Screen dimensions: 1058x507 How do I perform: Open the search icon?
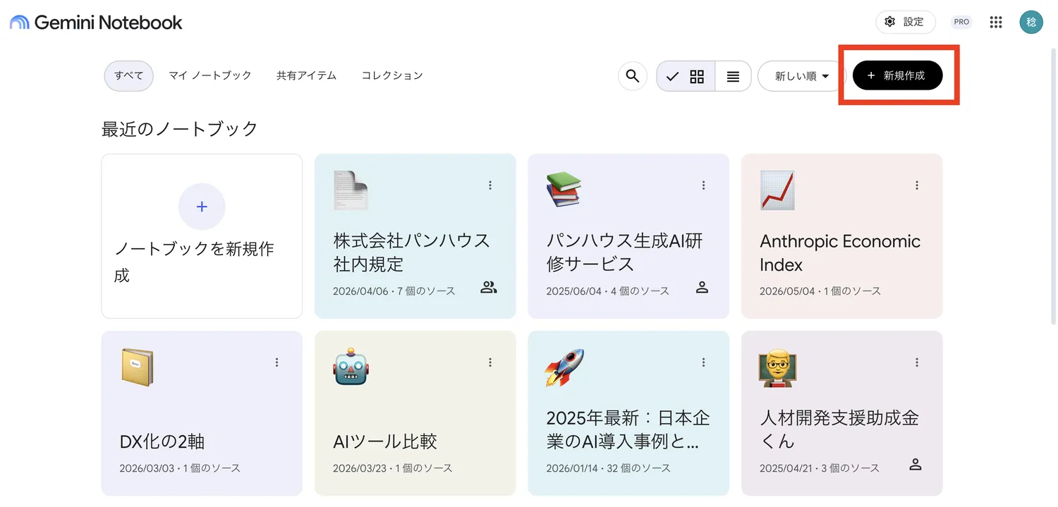(x=633, y=76)
